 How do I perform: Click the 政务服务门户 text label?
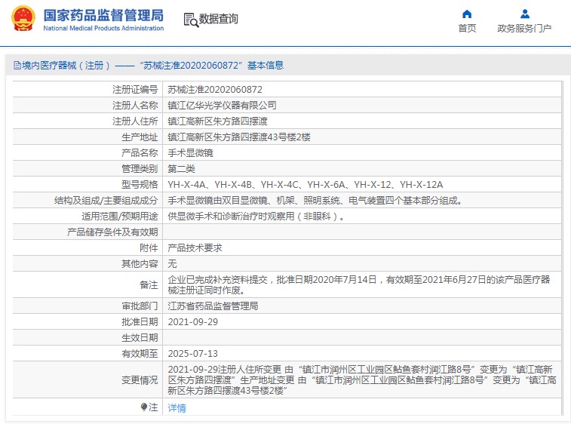click(x=524, y=29)
